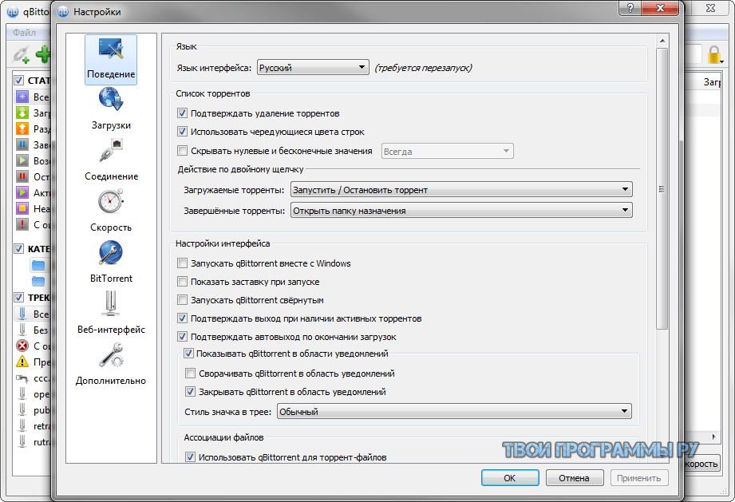735x502 pixels.
Task: Open the Веб-интерфейс settings page
Action: (x=111, y=313)
